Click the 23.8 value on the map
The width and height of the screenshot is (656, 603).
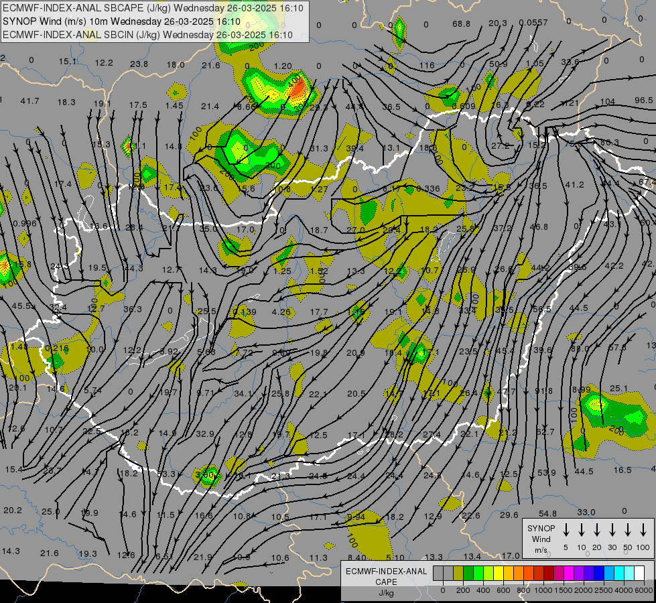pyautogui.click(x=139, y=64)
